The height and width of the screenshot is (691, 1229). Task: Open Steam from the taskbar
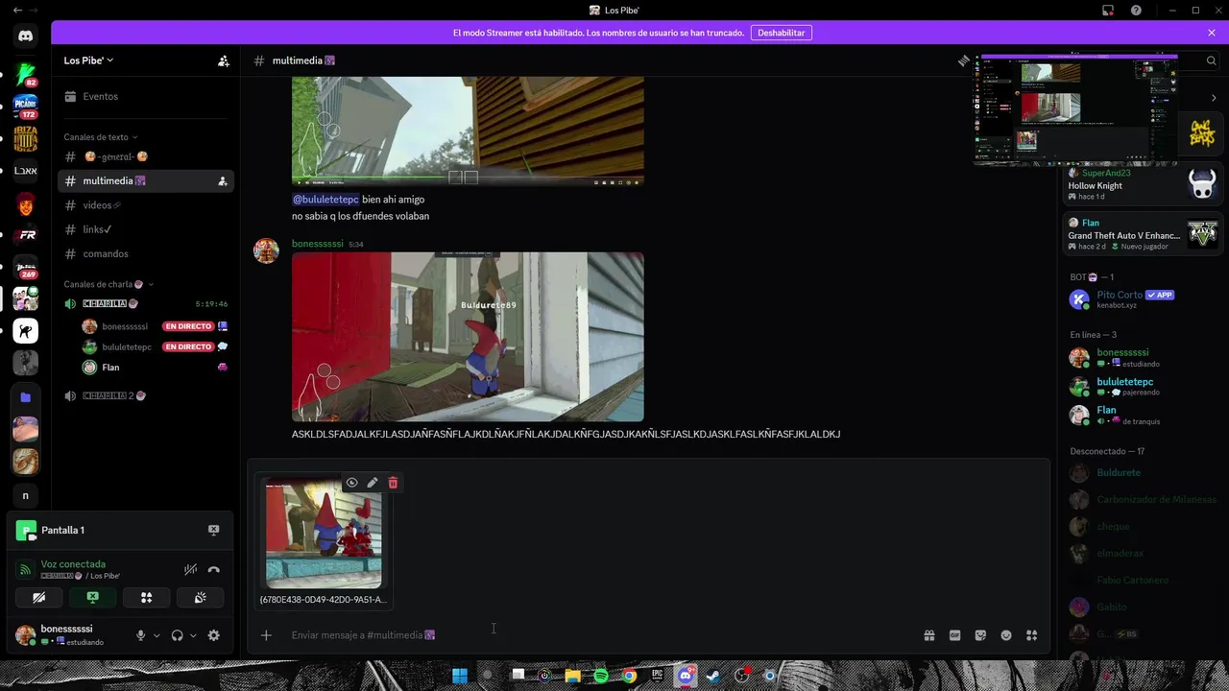click(713, 676)
